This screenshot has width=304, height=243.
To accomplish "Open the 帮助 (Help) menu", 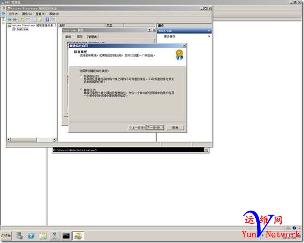I will pos(54,14).
